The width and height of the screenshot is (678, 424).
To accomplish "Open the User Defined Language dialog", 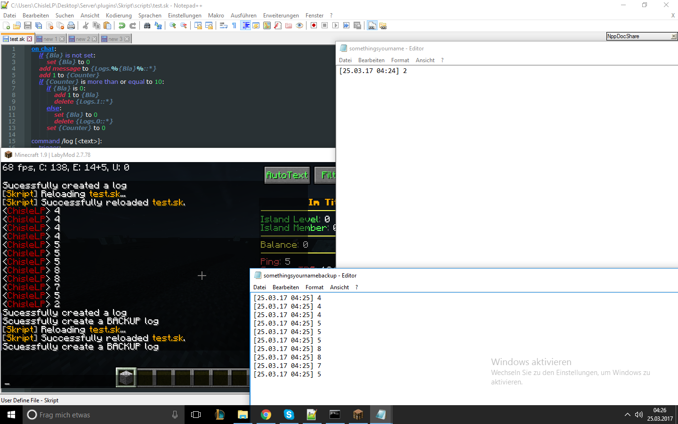I will point(256,25).
